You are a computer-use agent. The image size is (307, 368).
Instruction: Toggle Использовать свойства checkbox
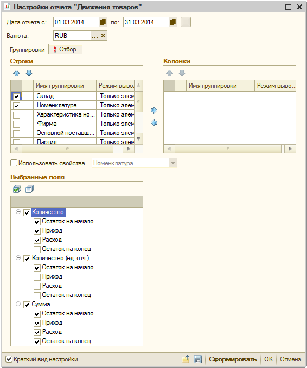(x=14, y=163)
